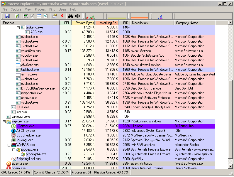
Task: Select the taskhost.exe process row
Action: (x=108, y=70)
